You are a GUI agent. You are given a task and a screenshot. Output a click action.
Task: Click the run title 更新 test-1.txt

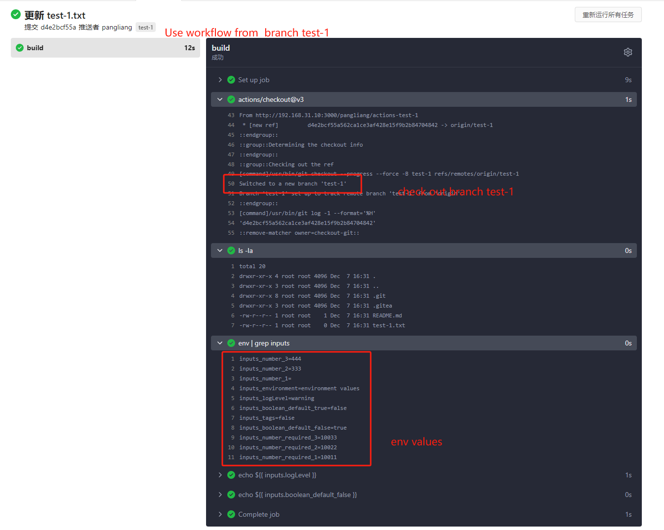pos(55,15)
